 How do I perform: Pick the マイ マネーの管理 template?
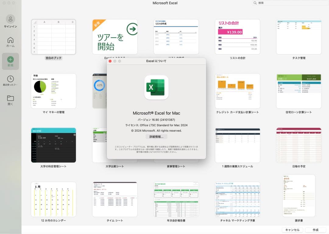[53, 91]
